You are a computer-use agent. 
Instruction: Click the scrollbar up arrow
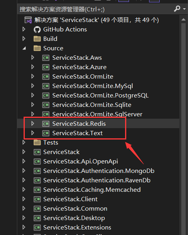183,20
